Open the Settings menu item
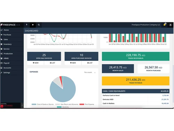This screenshot has width=174, height=131. point(12,73)
